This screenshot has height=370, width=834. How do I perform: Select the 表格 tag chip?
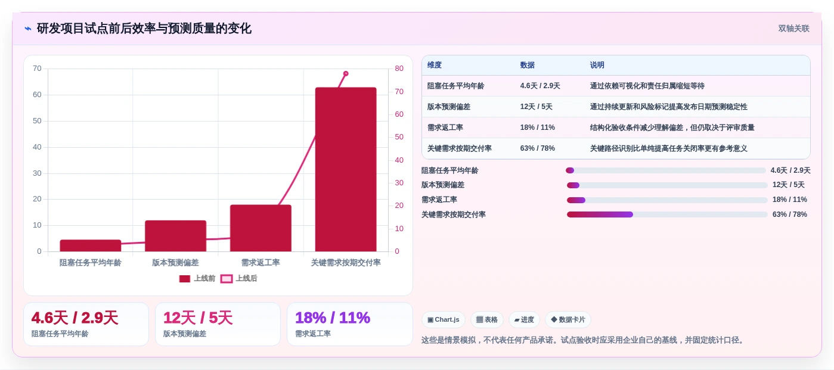coord(487,320)
